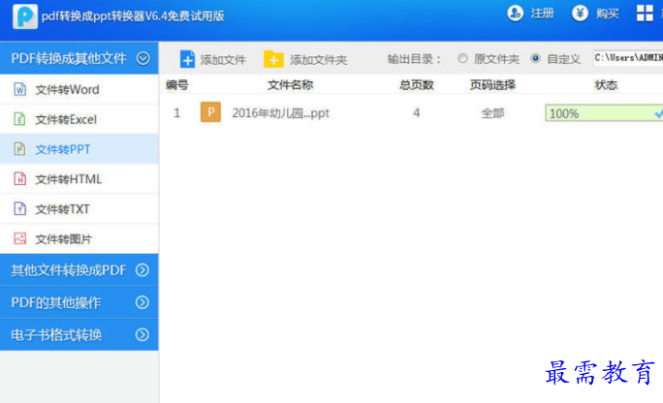663x403 pixels.
Task: Click 添加文件夹 button label
Action: pos(318,59)
